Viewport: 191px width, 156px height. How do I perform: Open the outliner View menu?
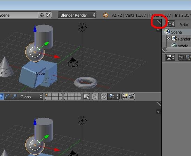[x=184, y=24]
